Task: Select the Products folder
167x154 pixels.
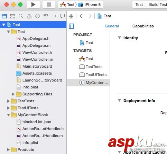Action: (22, 149)
